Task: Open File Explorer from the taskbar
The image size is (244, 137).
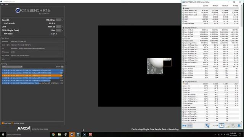Action: (59, 134)
